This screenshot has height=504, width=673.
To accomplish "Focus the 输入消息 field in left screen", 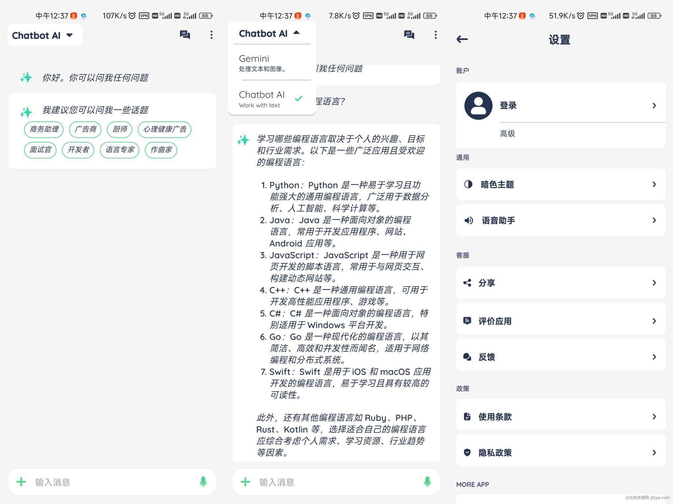I will pyautogui.click(x=112, y=482).
